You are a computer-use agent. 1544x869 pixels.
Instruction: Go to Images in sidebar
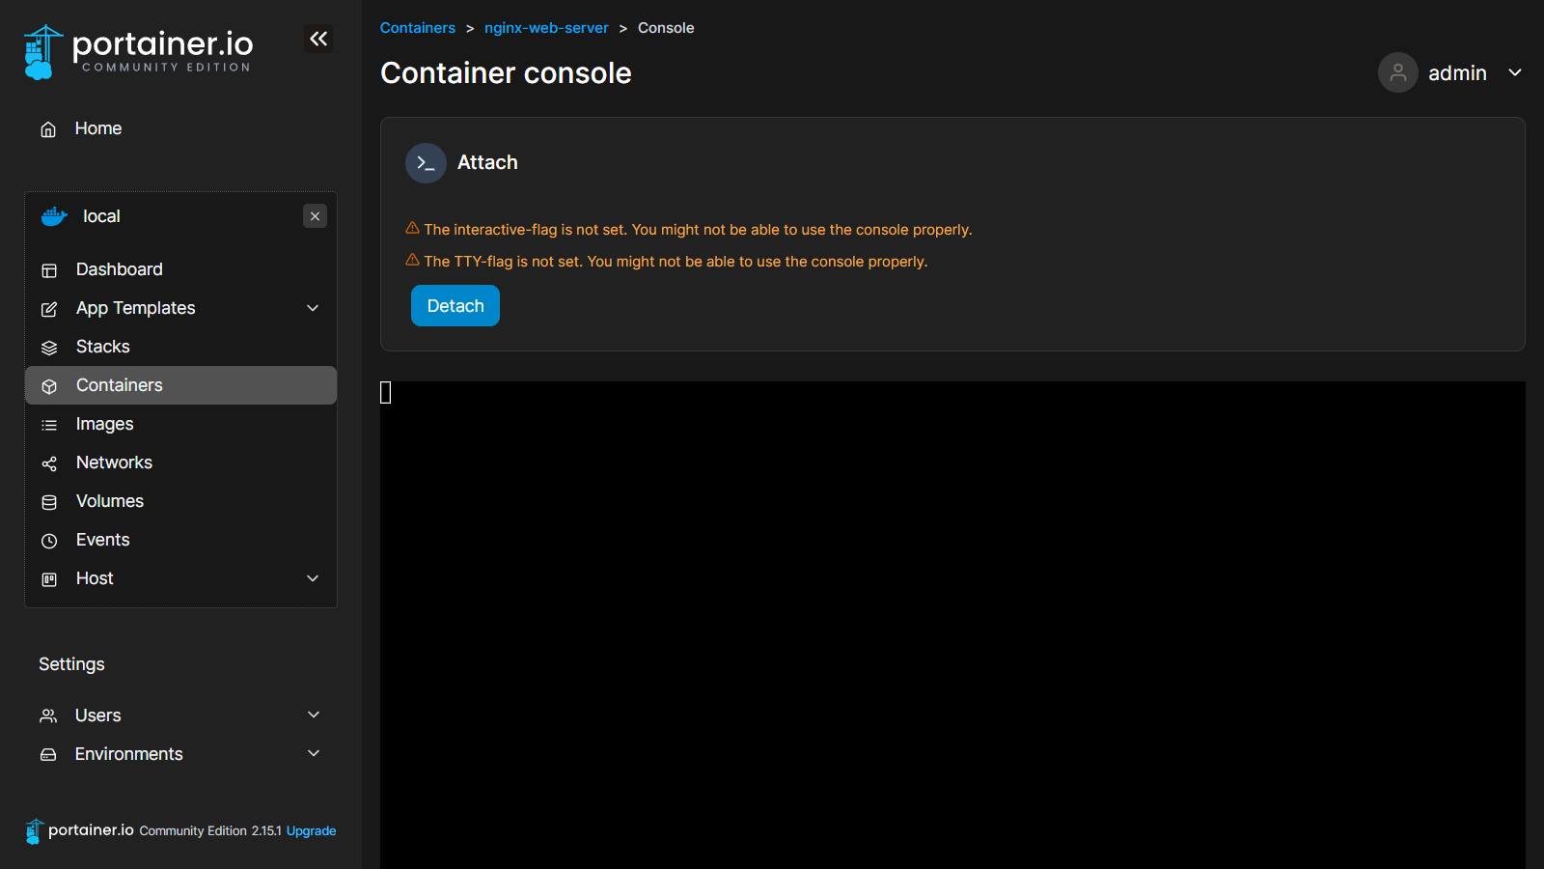(x=104, y=424)
